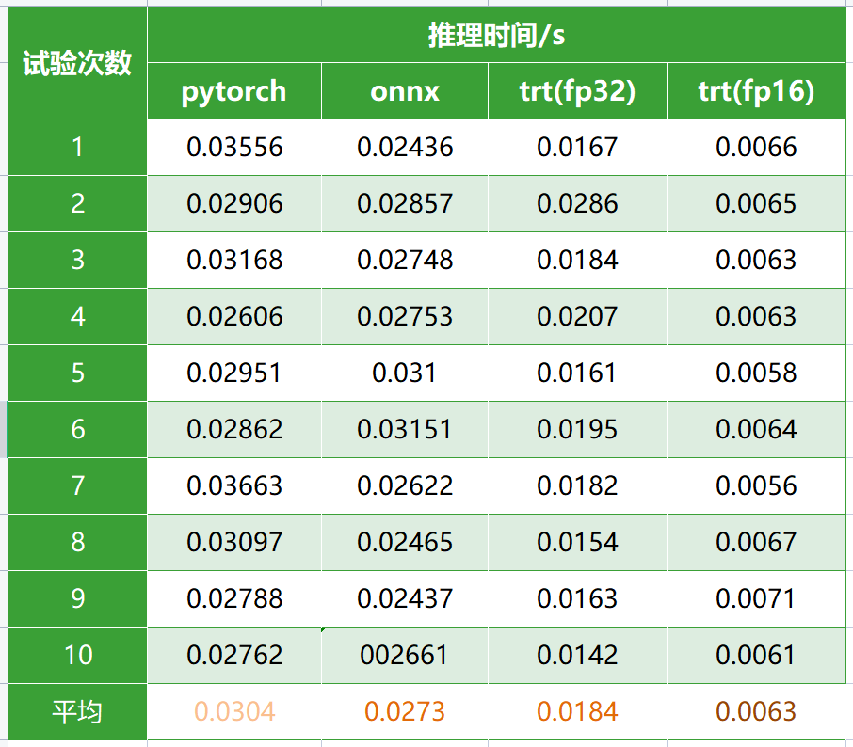853x747 pixels.
Task: Click the onnx average 0.0273
Action: [405, 711]
